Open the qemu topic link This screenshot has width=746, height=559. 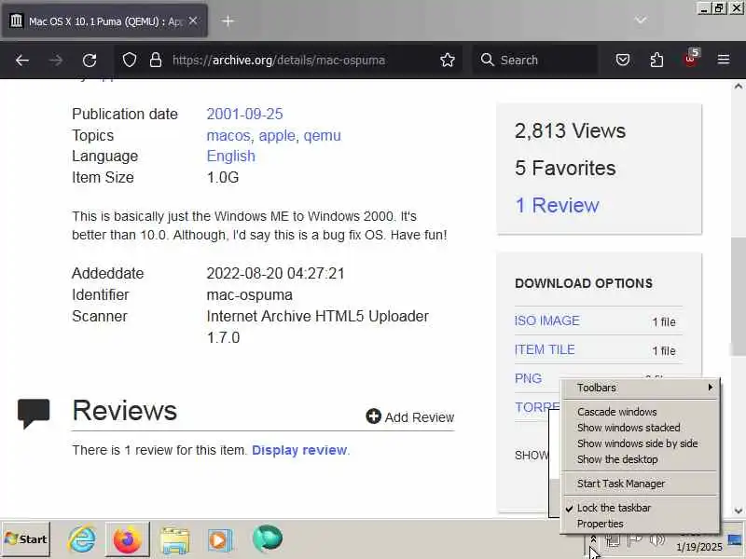[322, 135]
